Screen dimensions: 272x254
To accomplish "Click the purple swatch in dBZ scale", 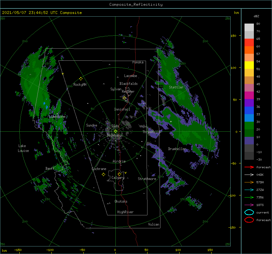I will pos(249,103).
